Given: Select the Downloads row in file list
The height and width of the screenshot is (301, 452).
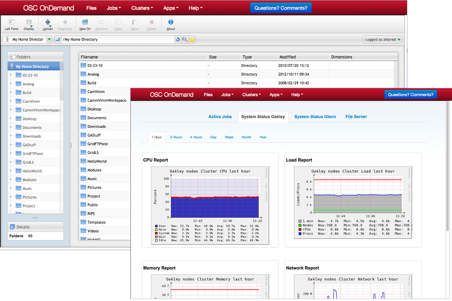Looking at the screenshot, I should click(105, 126).
